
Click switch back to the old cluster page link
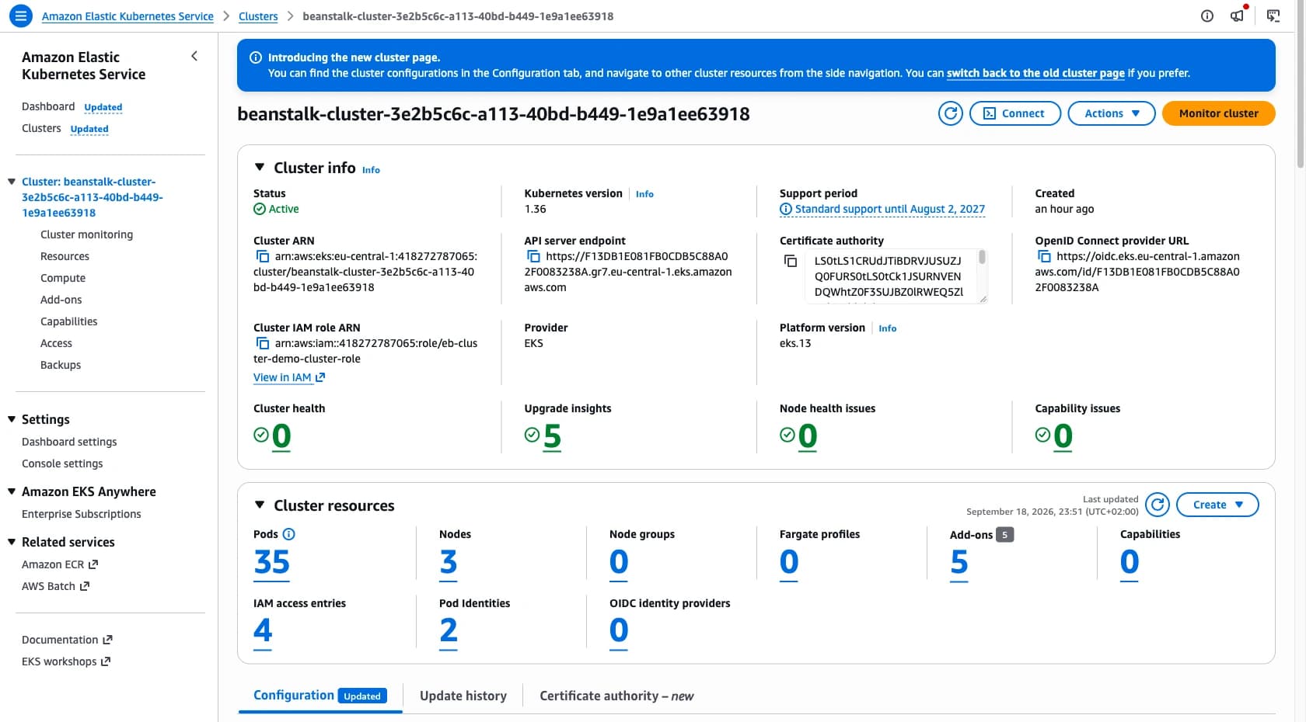[x=1035, y=73]
